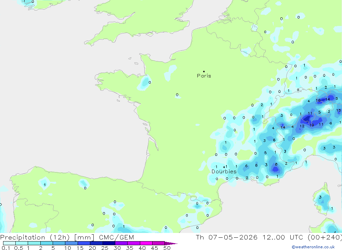
Task: Click the '8' precipitation value in southeast France
Action: [x=276, y=164]
